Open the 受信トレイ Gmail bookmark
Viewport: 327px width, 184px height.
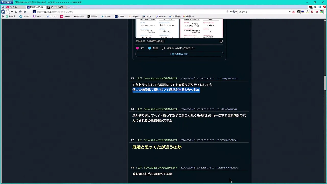(189, 16)
